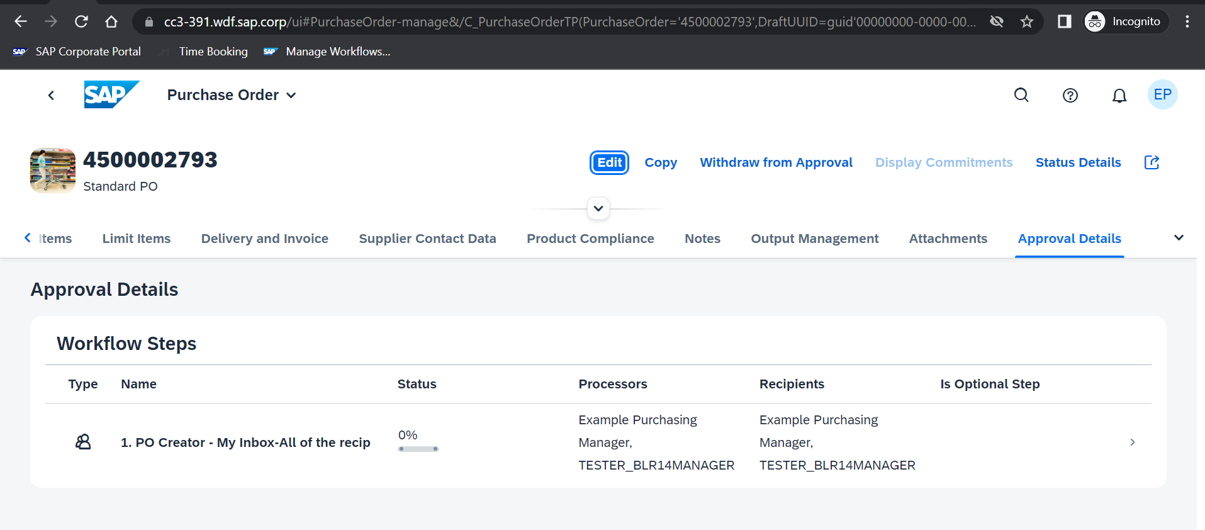This screenshot has width=1205, height=530.
Task: Click the share export icon
Action: (x=1152, y=162)
